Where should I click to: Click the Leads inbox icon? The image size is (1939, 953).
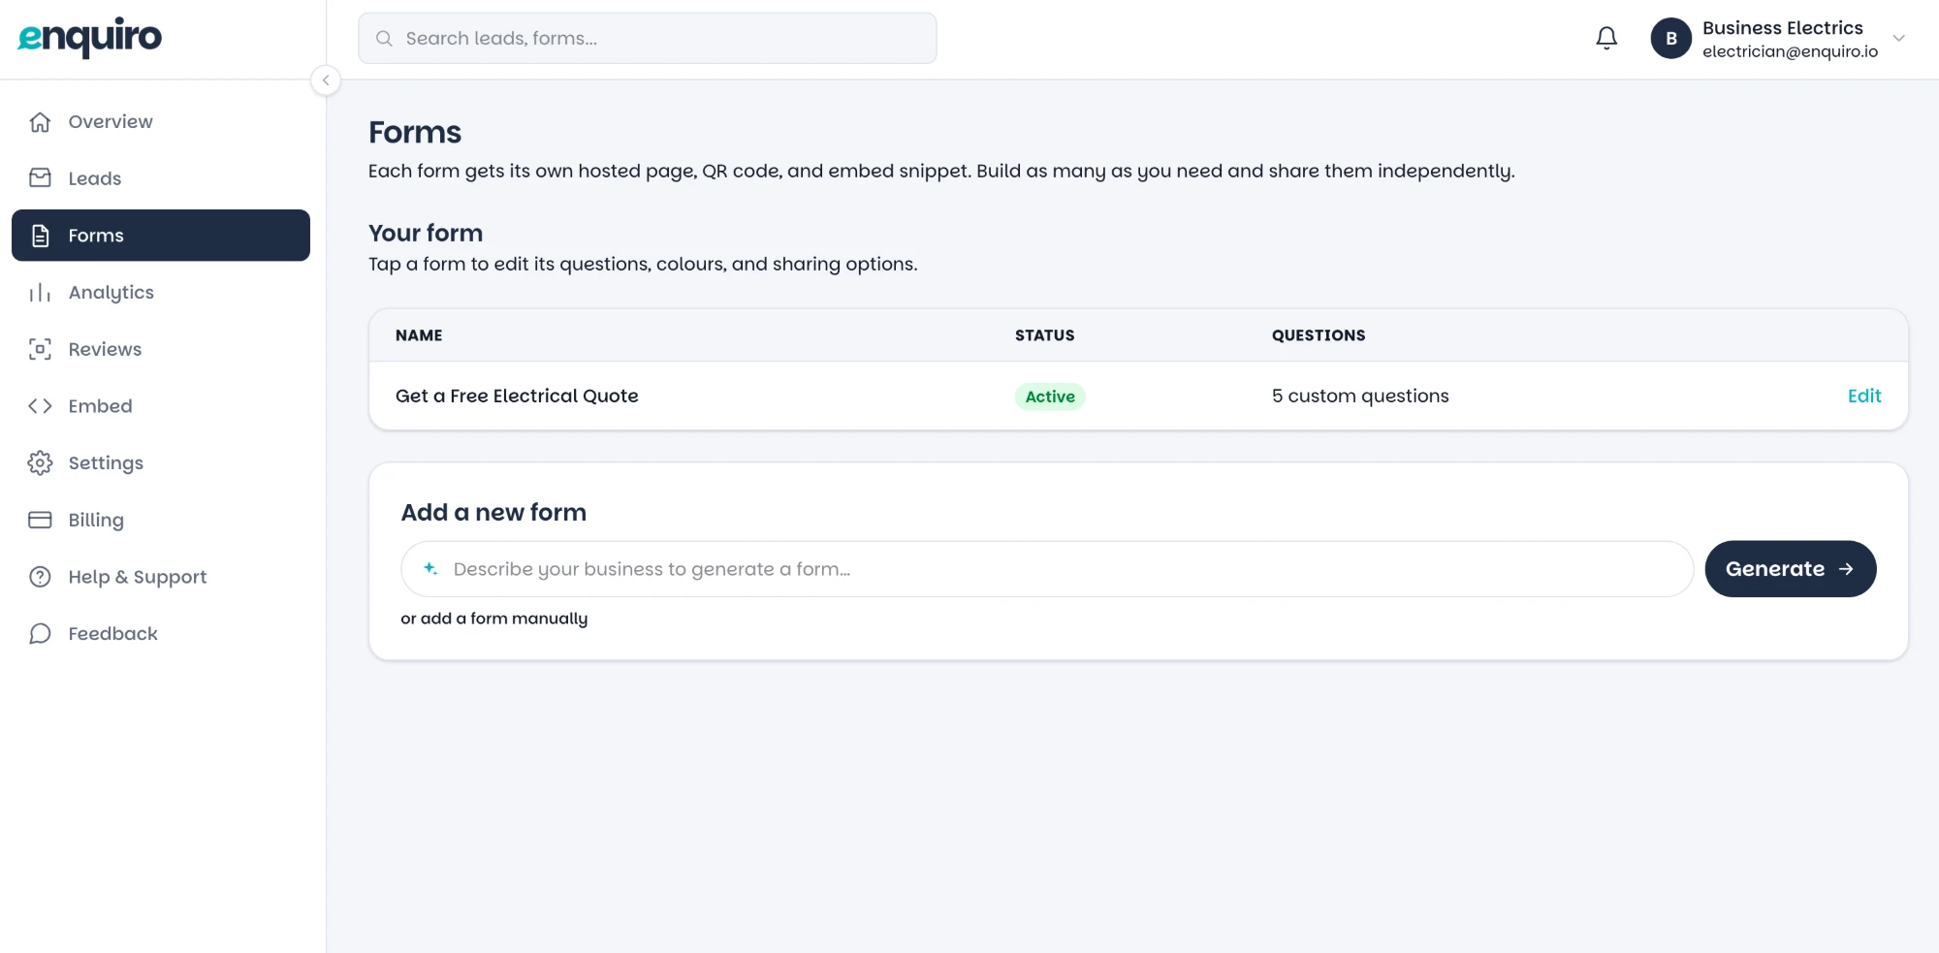[40, 178]
